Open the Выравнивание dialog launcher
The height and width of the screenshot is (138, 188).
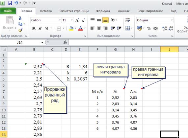[132, 36]
